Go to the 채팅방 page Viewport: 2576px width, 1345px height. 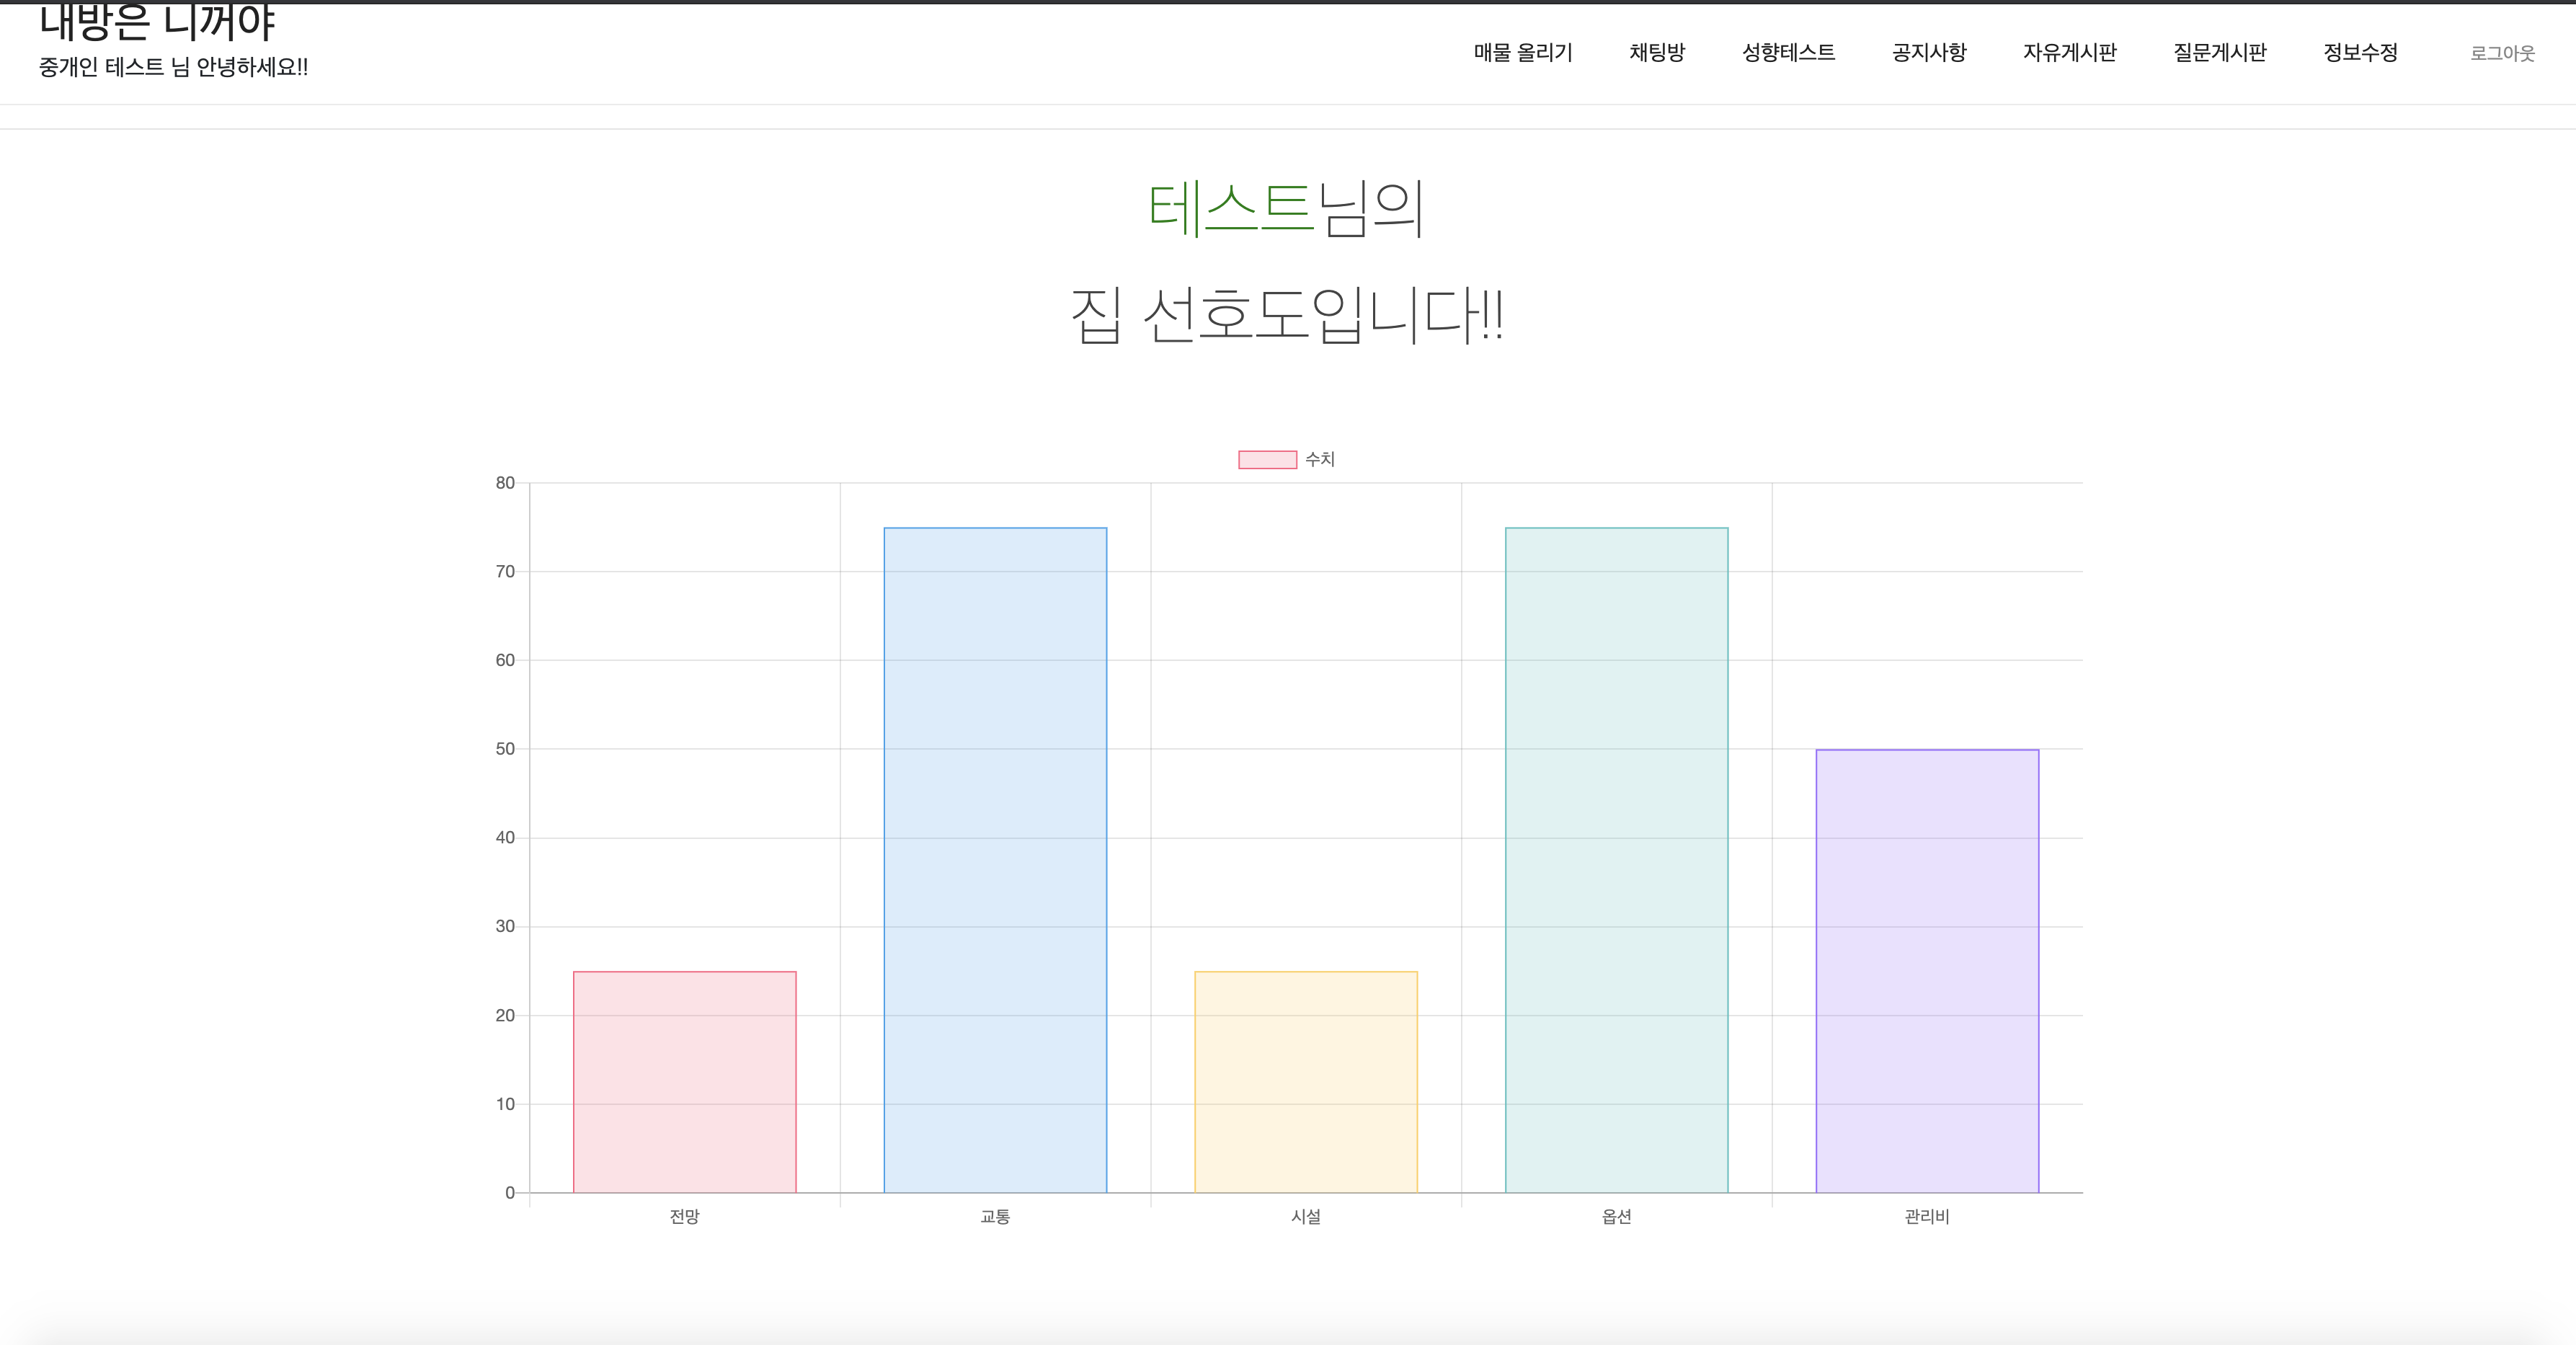tap(1656, 53)
